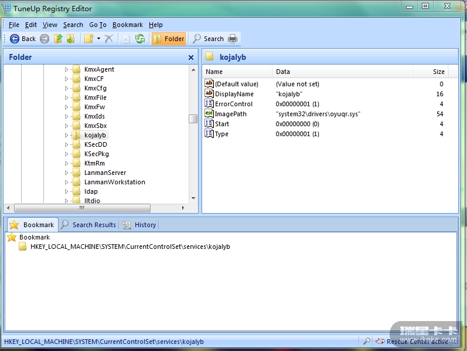Click the Search toolbar button
The image size is (467, 351).
(x=208, y=39)
